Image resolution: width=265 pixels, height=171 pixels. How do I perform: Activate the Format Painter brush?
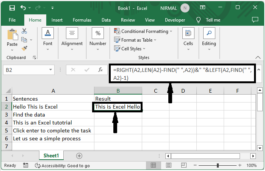coord(24,48)
